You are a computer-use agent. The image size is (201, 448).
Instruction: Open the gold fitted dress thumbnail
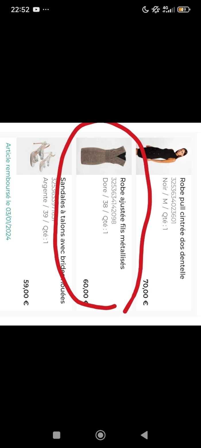[x=104, y=156]
